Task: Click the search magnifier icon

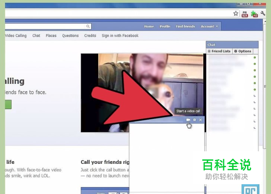Action: pos(88,26)
